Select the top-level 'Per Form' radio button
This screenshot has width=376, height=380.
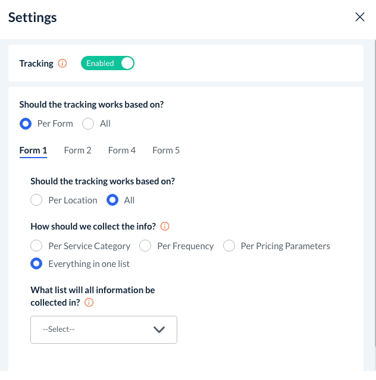point(26,124)
